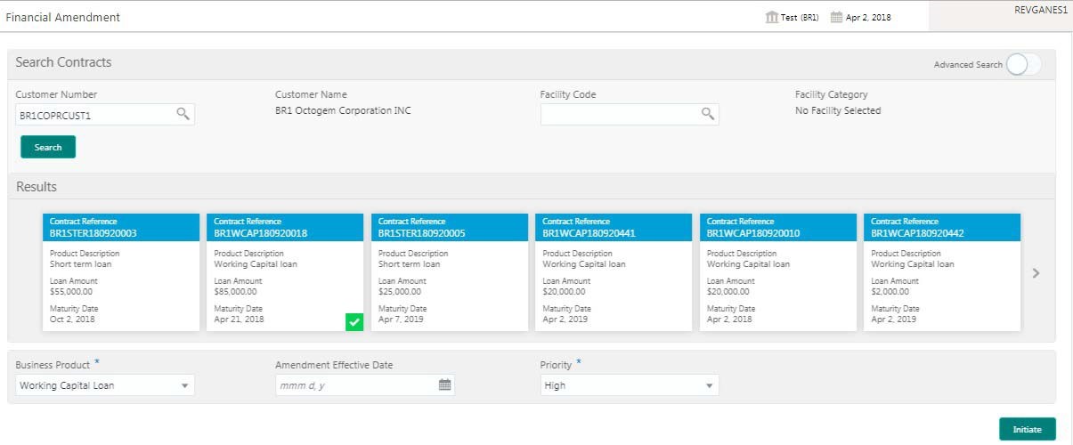Click the Search button
This screenshot has width=1073, height=445.
48,147
